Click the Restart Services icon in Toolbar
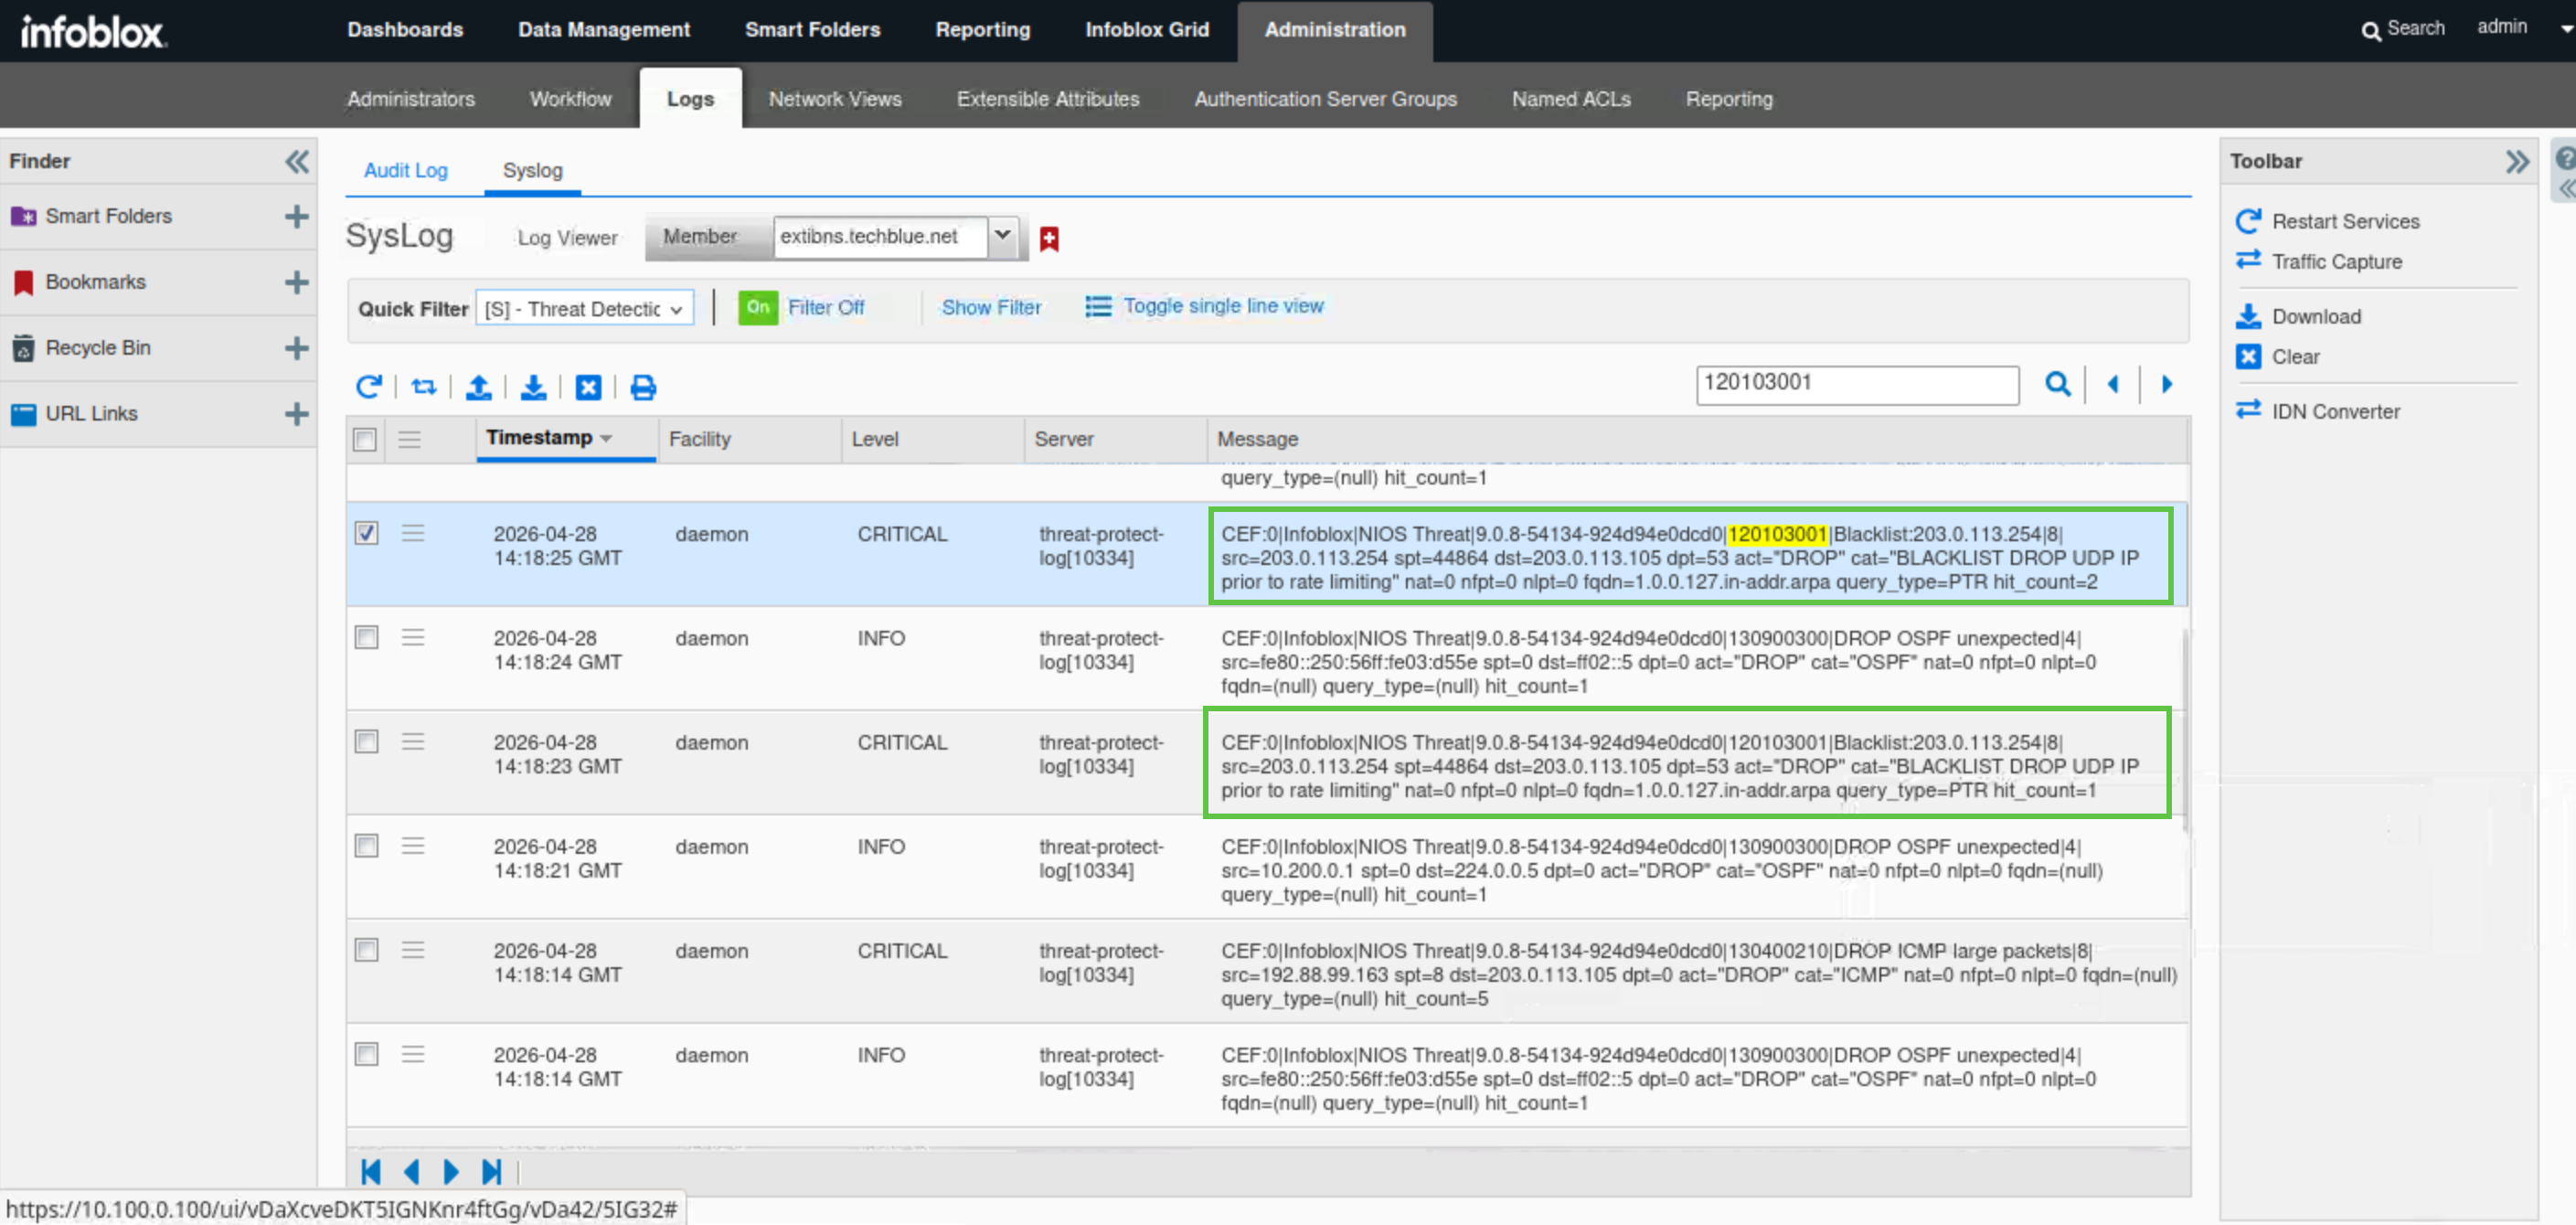2576x1225 pixels. pos(2248,221)
